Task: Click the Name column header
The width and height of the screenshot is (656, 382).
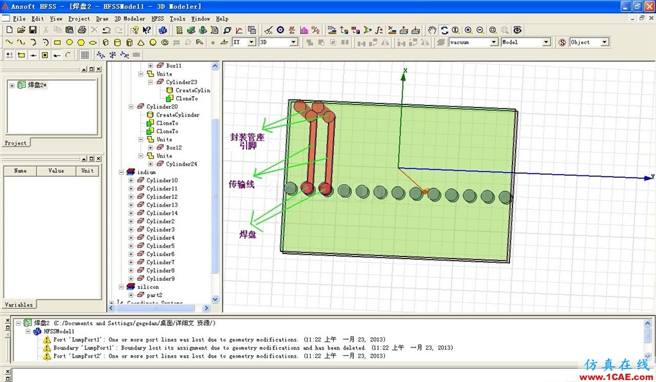Action: 20,170
